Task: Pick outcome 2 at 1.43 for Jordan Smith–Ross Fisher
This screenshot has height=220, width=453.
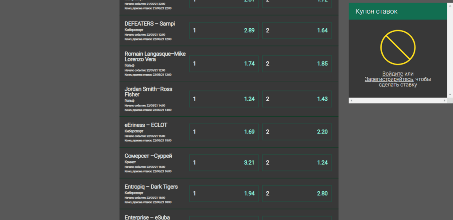Action: 297,99
